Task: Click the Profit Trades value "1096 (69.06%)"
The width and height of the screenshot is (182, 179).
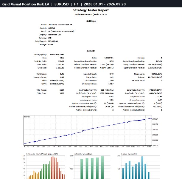Action: 107,93
